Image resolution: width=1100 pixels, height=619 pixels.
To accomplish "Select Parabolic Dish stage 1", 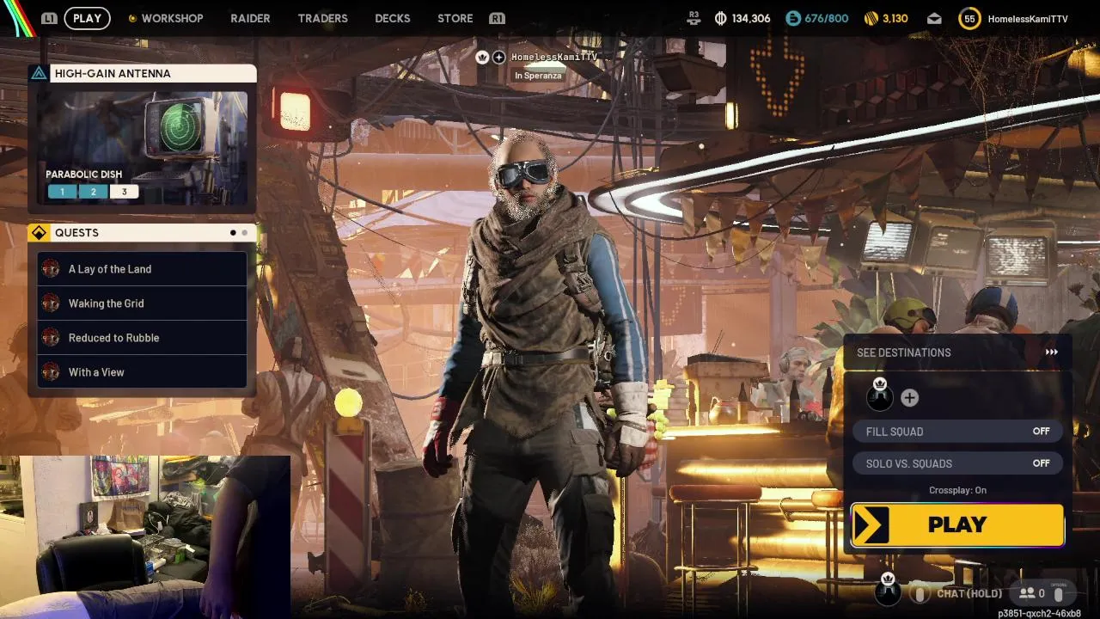I will tap(62, 192).
